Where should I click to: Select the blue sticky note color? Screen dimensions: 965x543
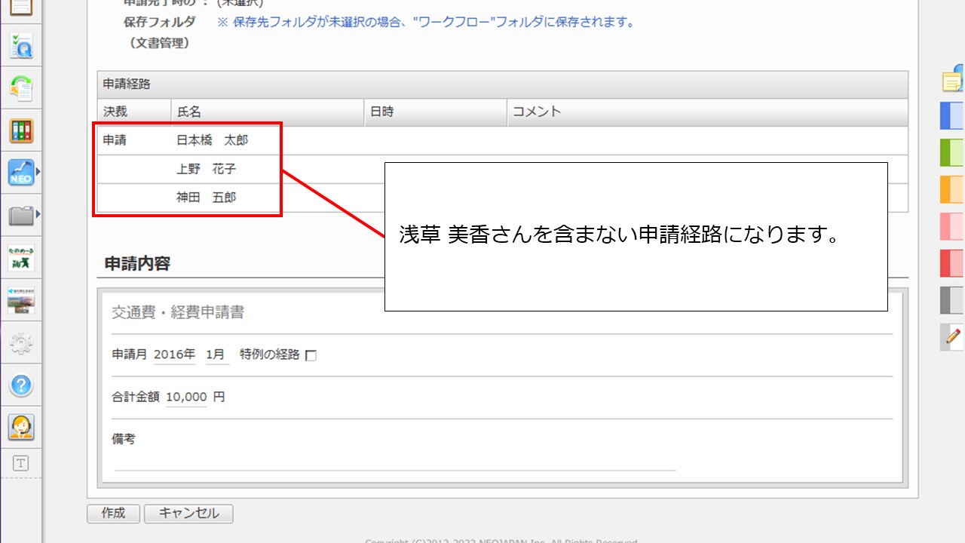(x=952, y=116)
